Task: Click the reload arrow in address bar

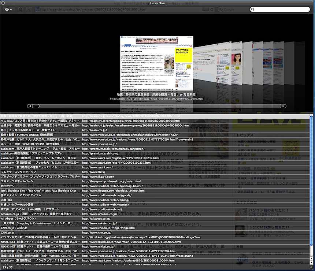Action: pos(212,10)
